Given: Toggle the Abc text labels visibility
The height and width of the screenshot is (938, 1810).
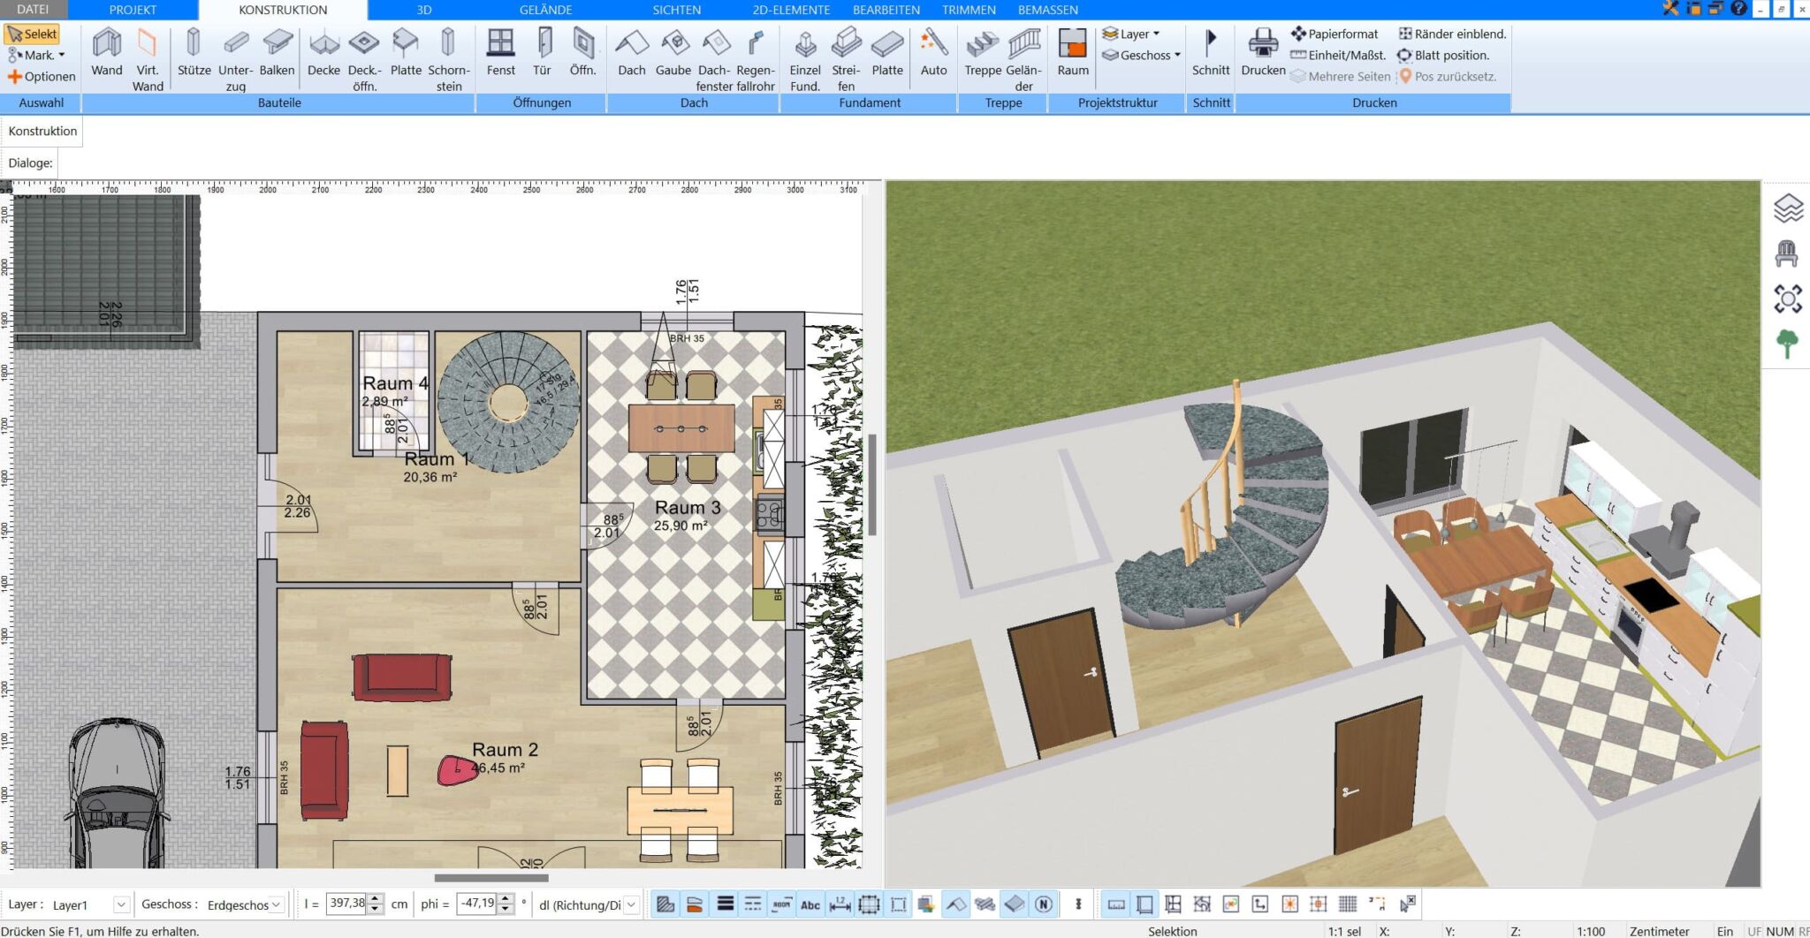Looking at the screenshot, I should (x=810, y=904).
